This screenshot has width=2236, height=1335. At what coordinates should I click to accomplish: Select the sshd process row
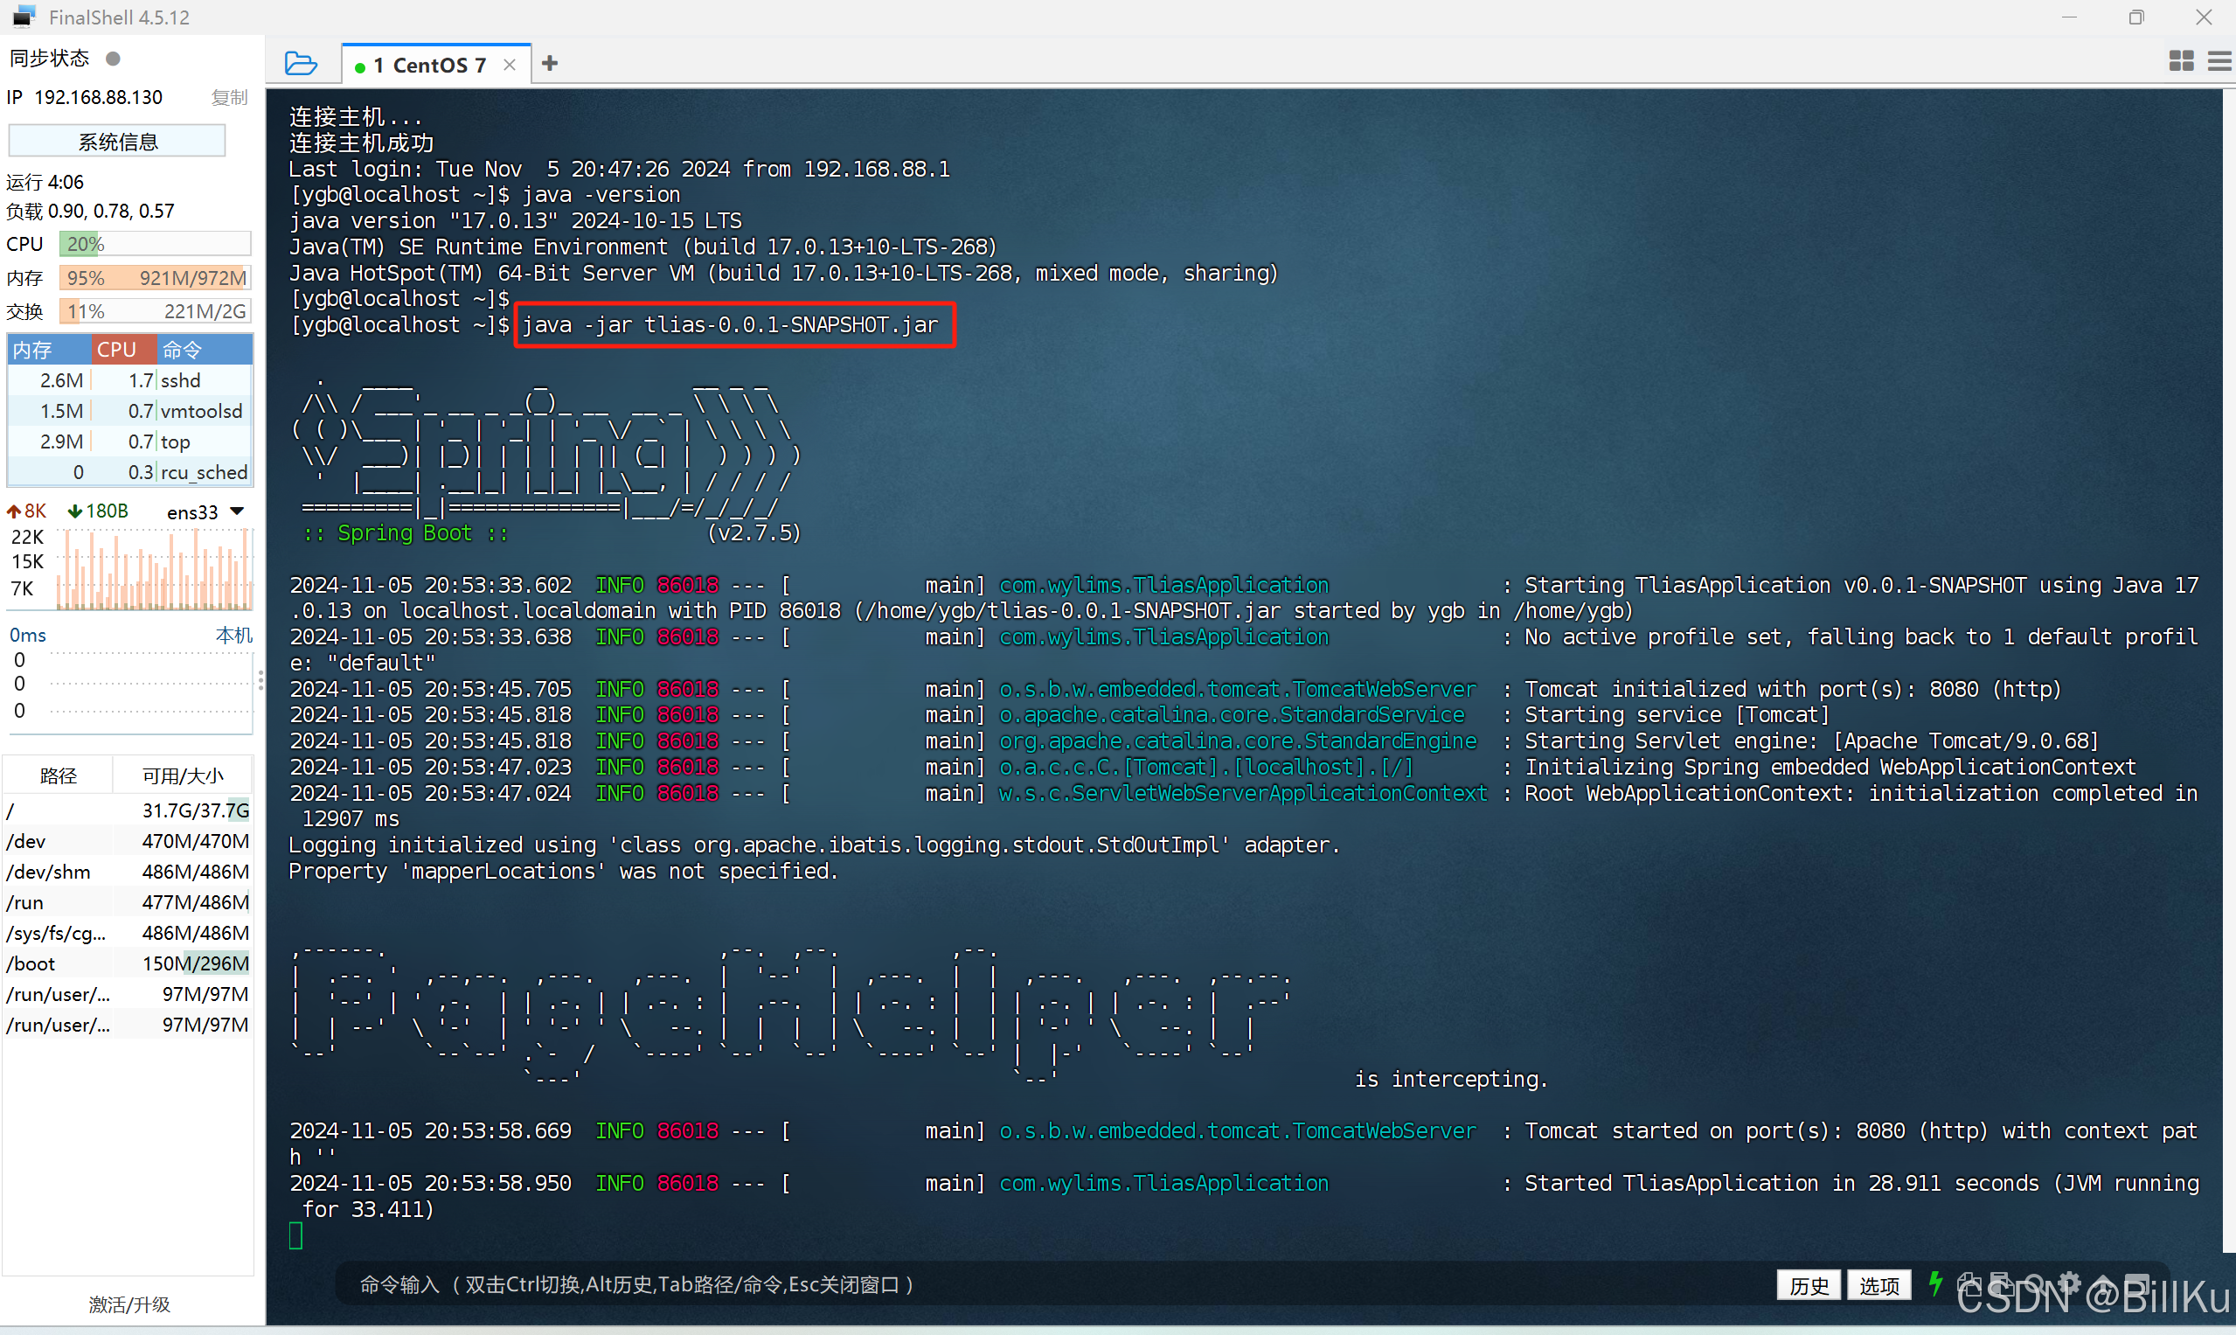coord(129,380)
